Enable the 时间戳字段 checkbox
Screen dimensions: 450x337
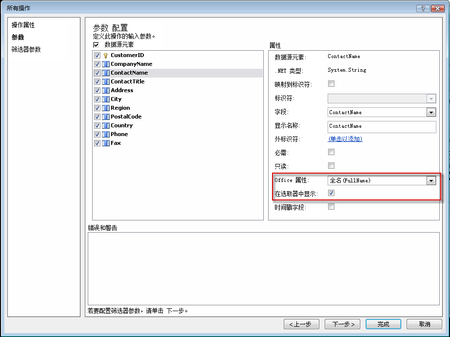click(331, 206)
